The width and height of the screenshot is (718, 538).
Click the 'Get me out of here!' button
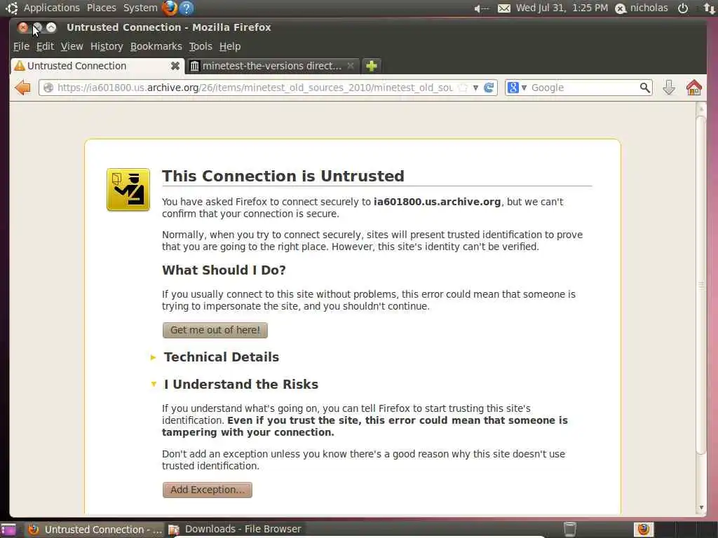[x=215, y=330]
